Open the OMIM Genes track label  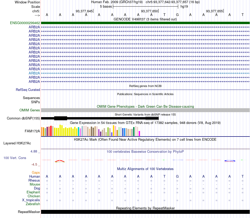(x=29, y=110)
